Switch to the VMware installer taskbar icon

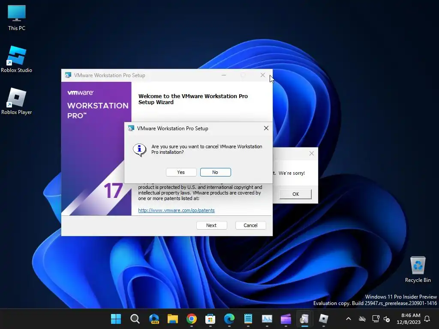(305, 319)
